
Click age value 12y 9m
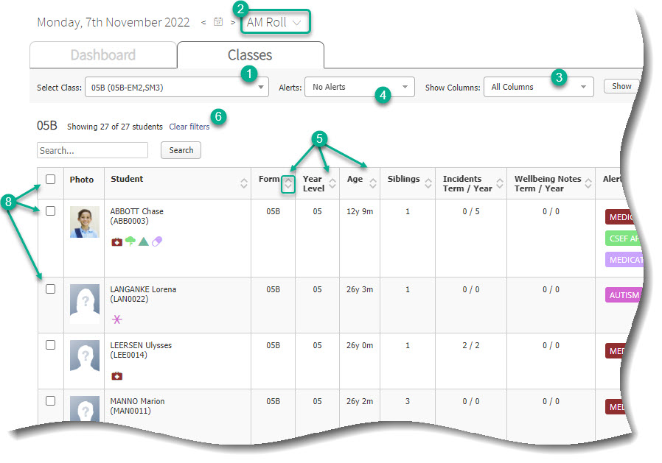(360, 211)
